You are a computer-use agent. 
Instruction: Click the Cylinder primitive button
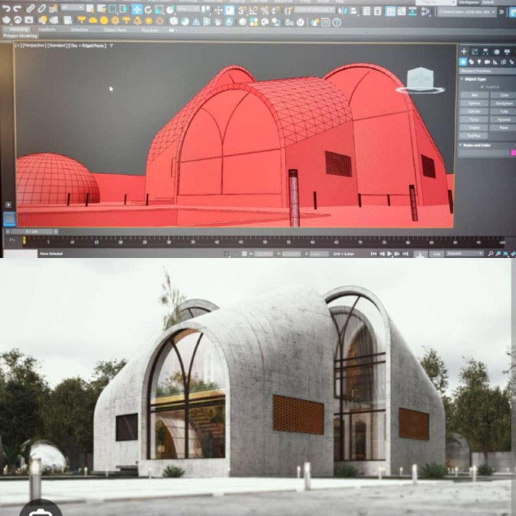(474, 111)
